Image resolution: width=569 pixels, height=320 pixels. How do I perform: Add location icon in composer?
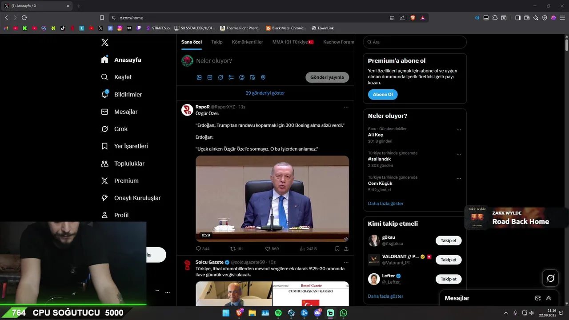coord(263,77)
